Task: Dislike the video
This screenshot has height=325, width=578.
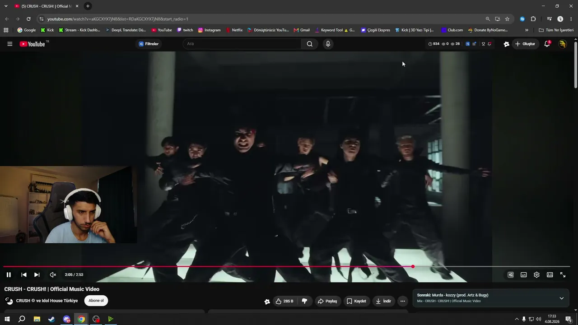Action: pos(304,301)
